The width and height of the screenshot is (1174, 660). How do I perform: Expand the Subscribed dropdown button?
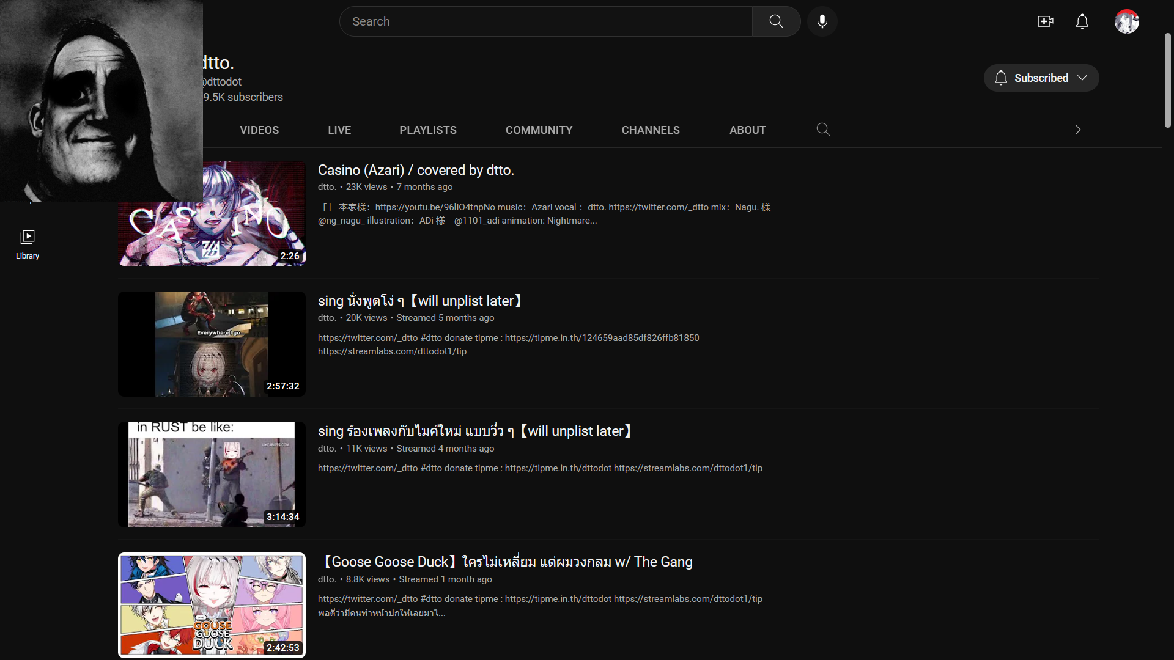[1041, 78]
